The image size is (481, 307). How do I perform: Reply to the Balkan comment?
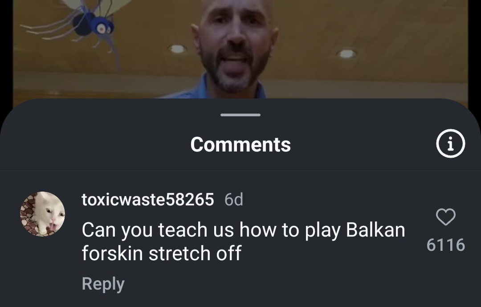click(x=103, y=284)
